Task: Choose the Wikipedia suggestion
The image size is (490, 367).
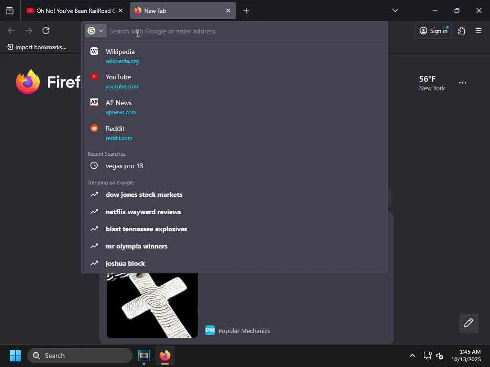Action: pos(234,56)
